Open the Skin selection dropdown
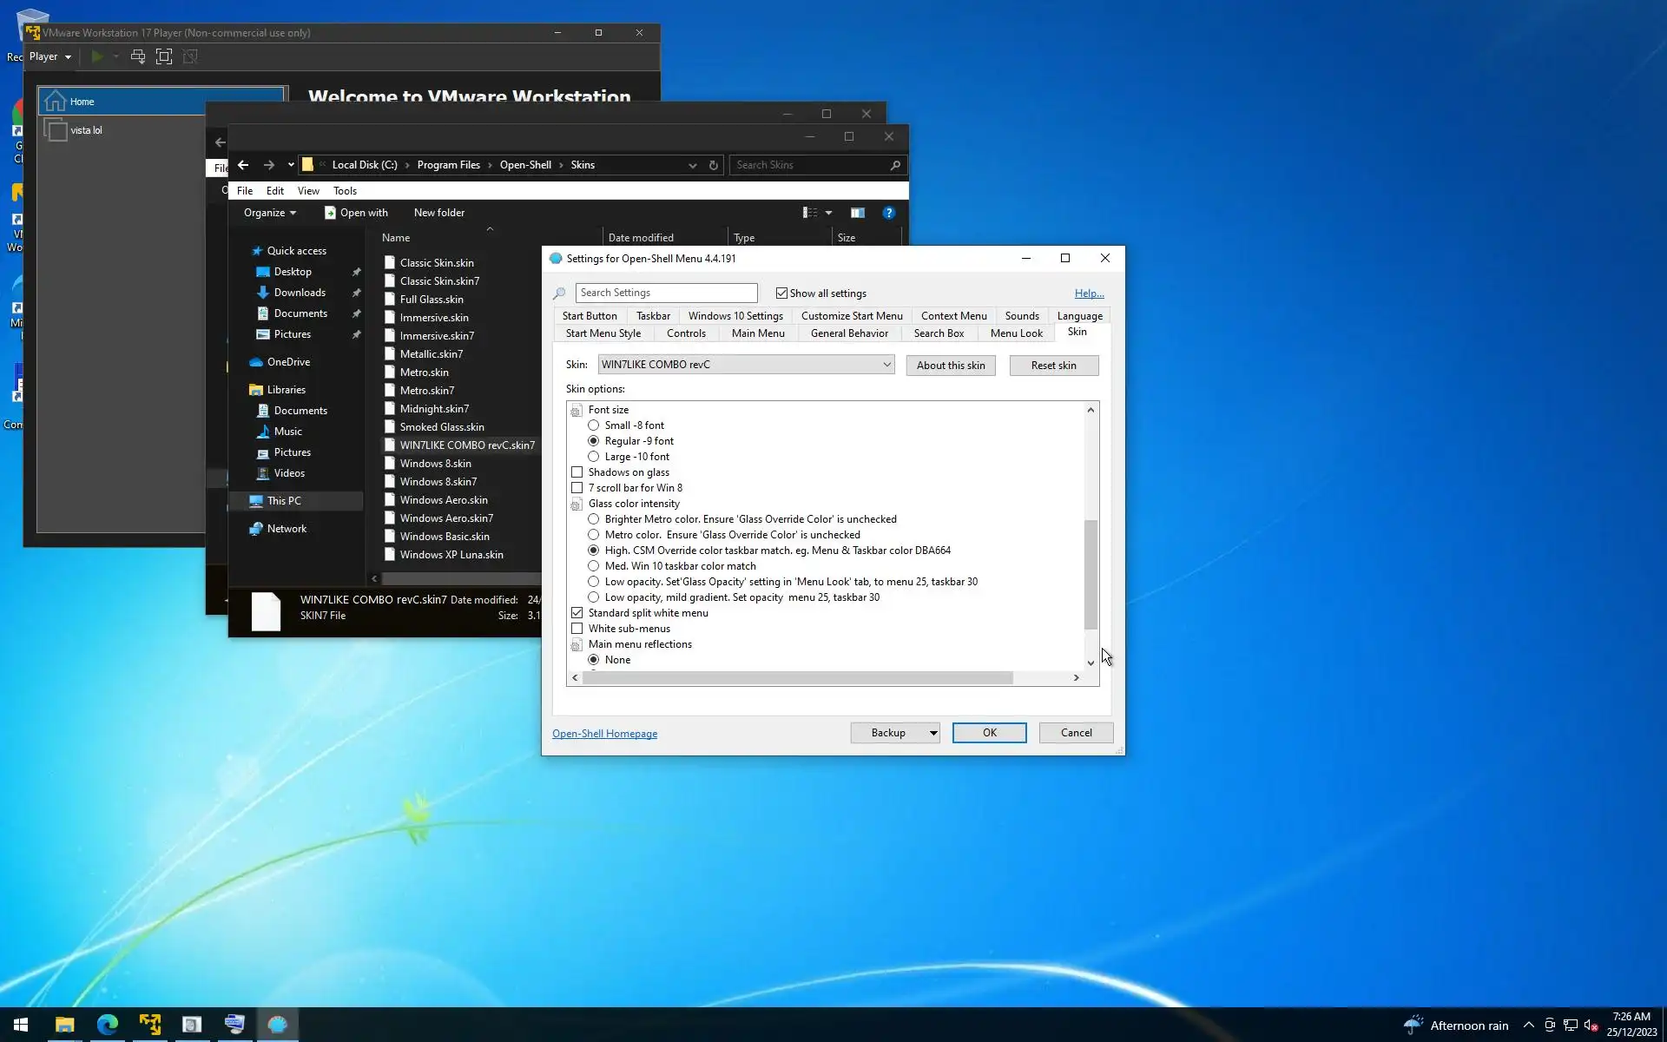Screen dimensions: 1667x1042 point(886,365)
